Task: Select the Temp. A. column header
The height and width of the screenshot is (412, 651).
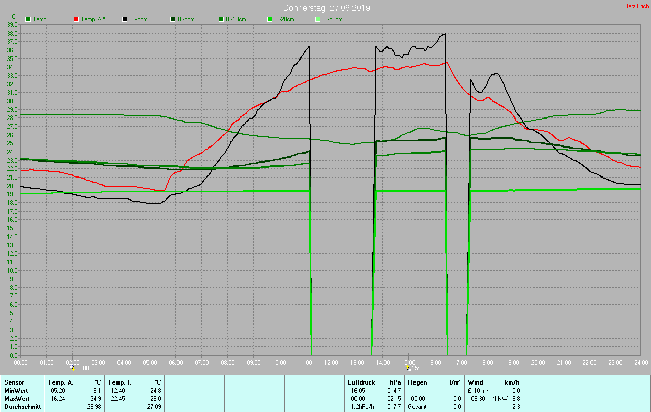Action: [x=61, y=382]
